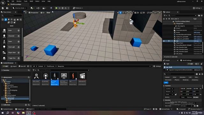Open the Edit menu
The height and width of the screenshot is (115, 204).
click(13, 1)
